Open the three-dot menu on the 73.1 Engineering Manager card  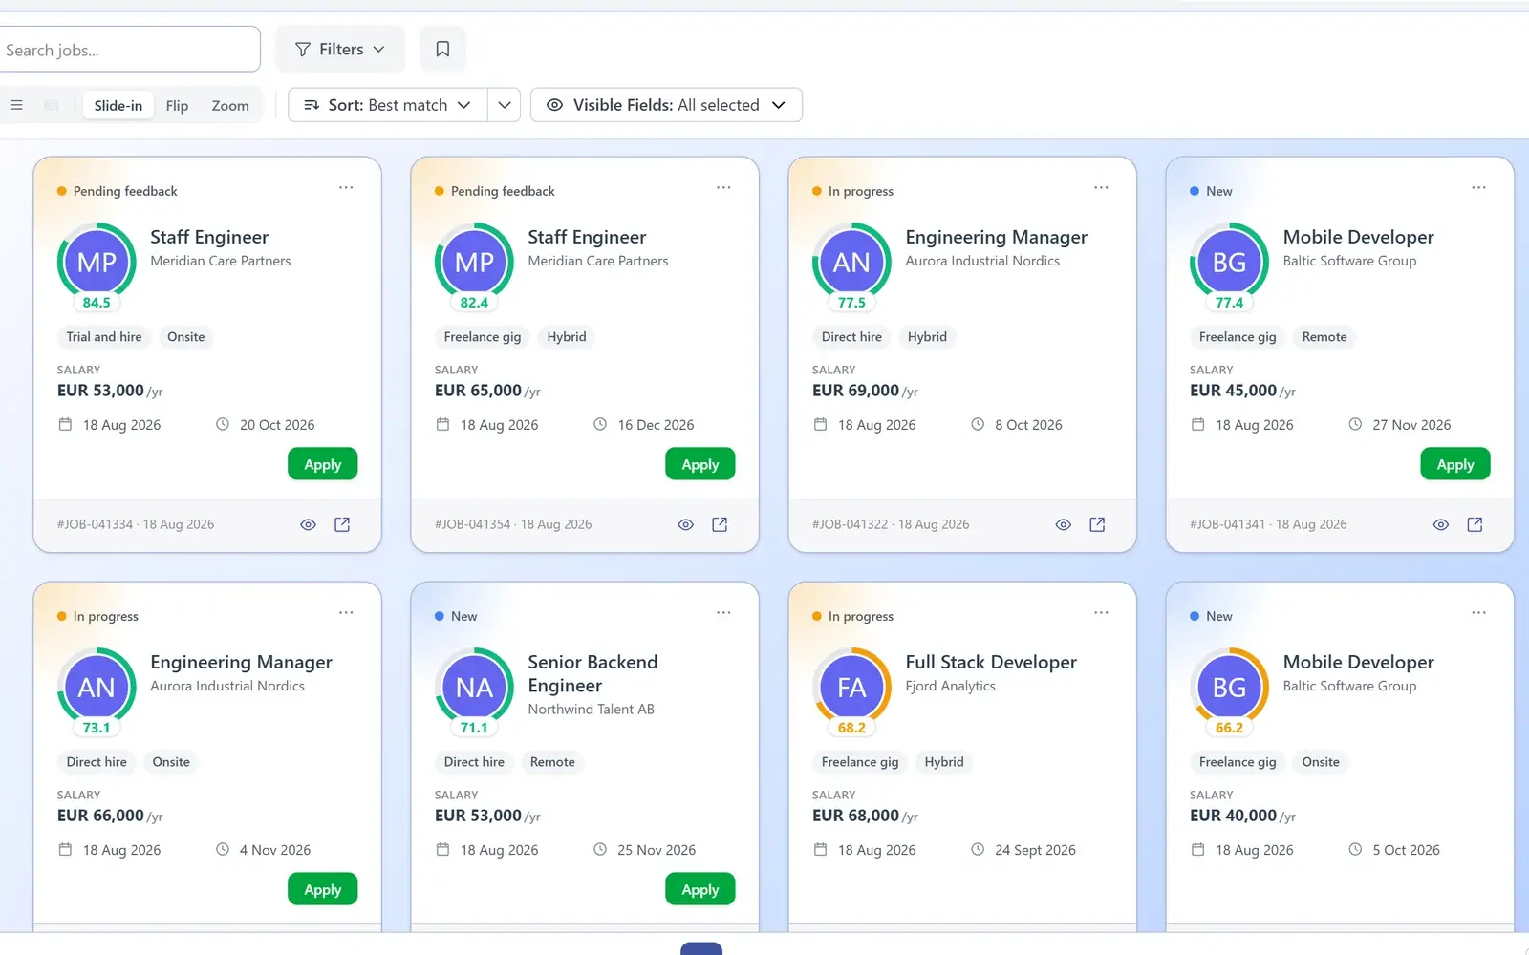[346, 613]
